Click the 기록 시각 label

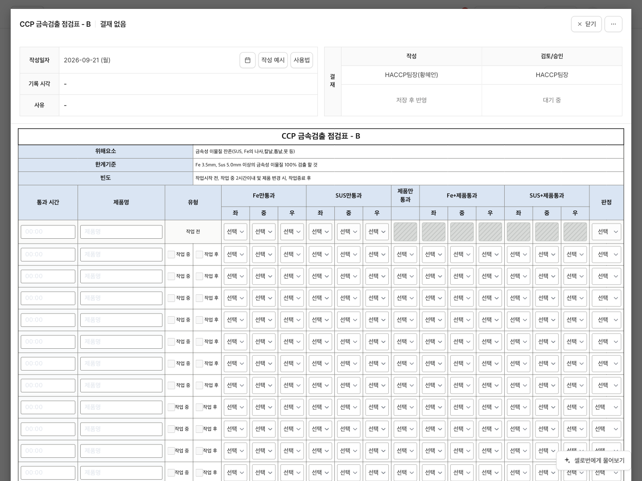point(39,84)
